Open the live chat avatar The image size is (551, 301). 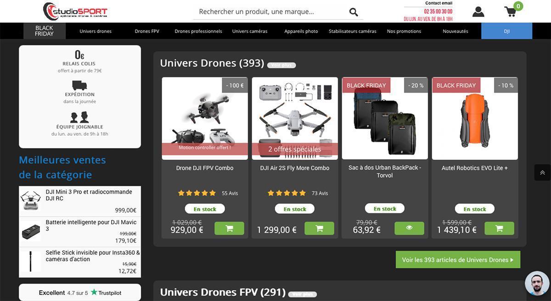(537, 283)
